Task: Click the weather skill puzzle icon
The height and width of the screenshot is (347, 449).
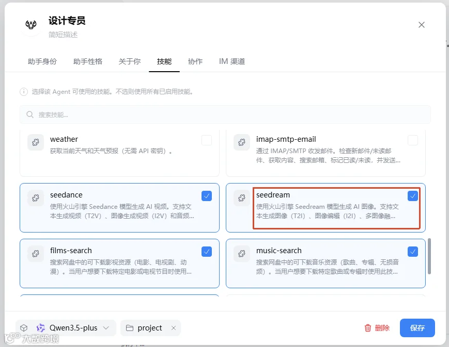Action: (x=36, y=142)
